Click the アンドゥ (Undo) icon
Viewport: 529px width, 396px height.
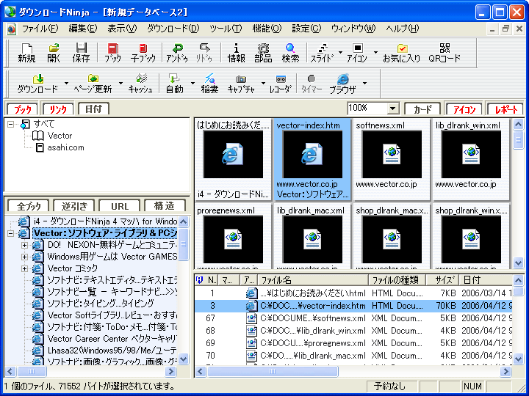click(177, 53)
